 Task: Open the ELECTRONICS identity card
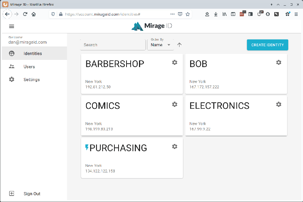click(236, 116)
